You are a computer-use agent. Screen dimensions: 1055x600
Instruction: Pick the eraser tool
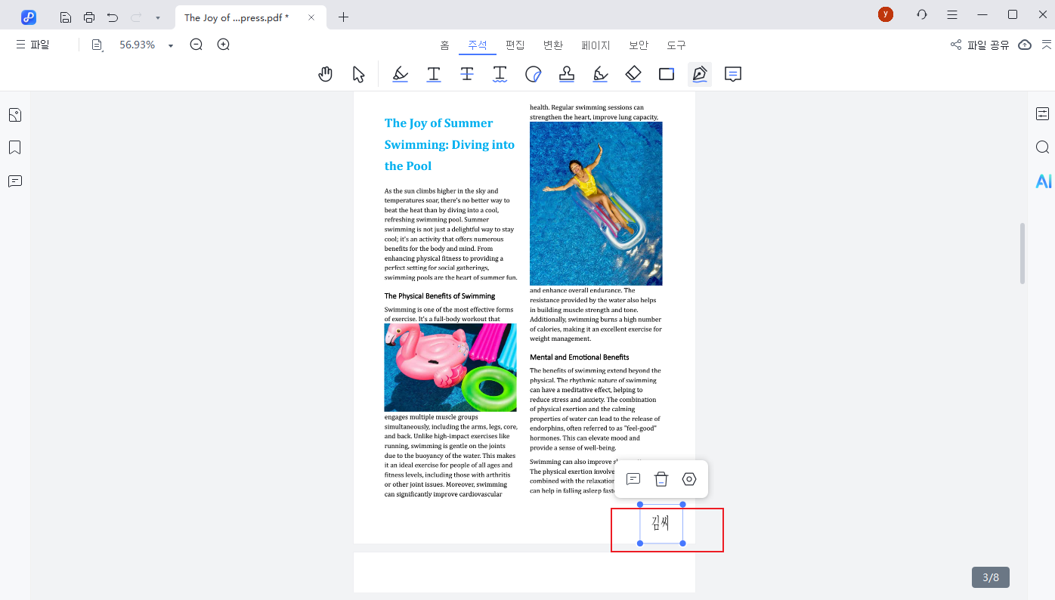(x=633, y=74)
